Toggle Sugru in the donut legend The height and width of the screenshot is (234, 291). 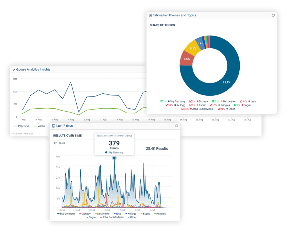point(246,105)
